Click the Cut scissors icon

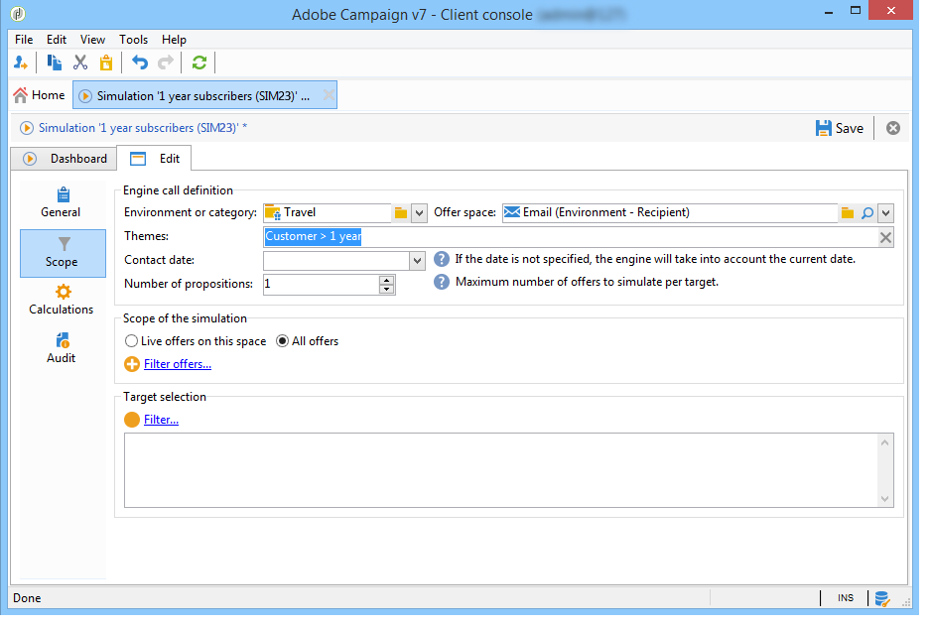pyautogui.click(x=80, y=63)
